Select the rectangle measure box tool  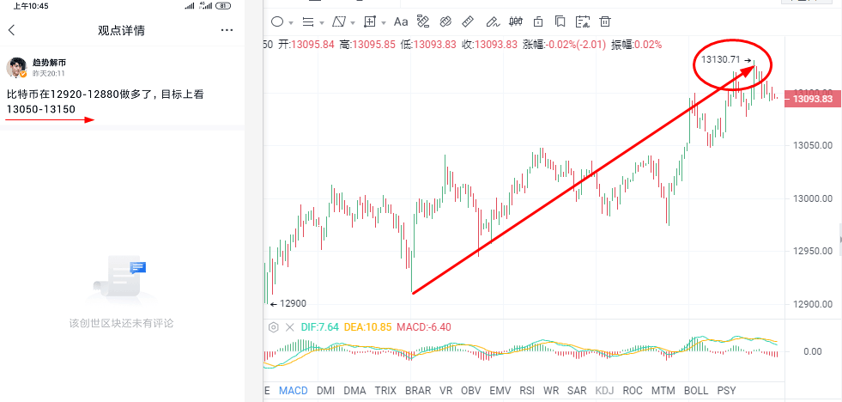pos(369,22)
